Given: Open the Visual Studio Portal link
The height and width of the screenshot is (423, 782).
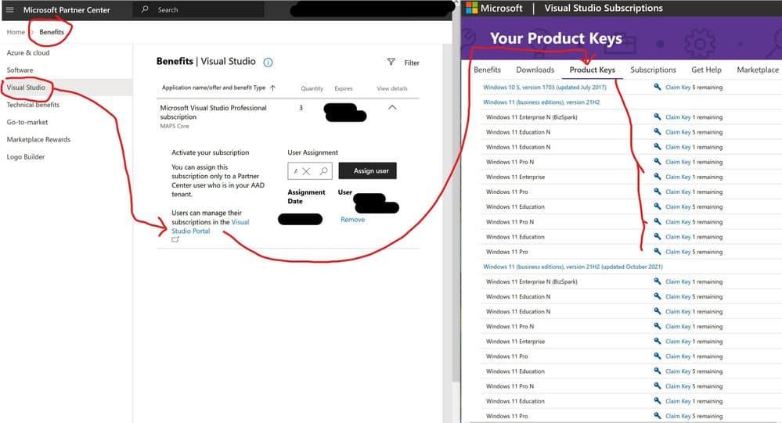Looking at the screenshot, I should pos(210,226).
